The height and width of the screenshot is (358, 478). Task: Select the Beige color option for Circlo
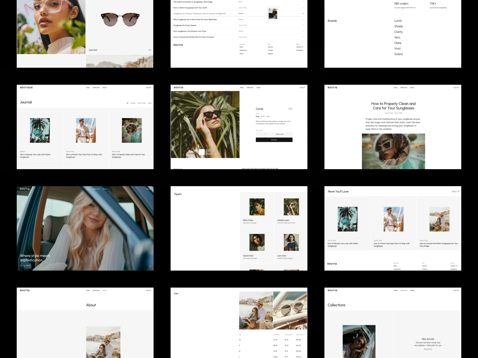click(258, 116)
